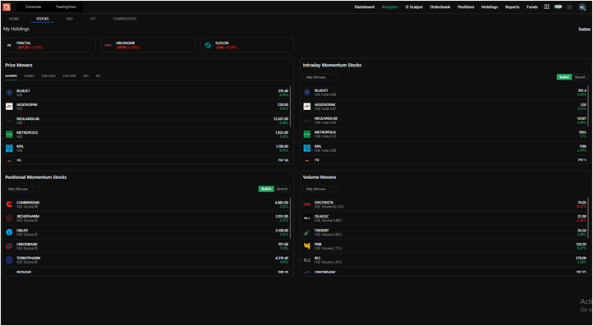Click the PNB stock logo
This screenshot has height=326, width=593.
[307, 246]
